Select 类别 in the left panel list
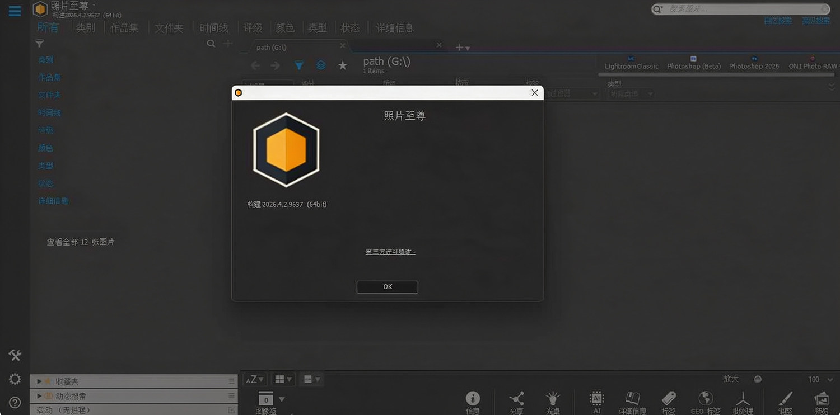The image size is (840, 415). click(x=46, y=60)
